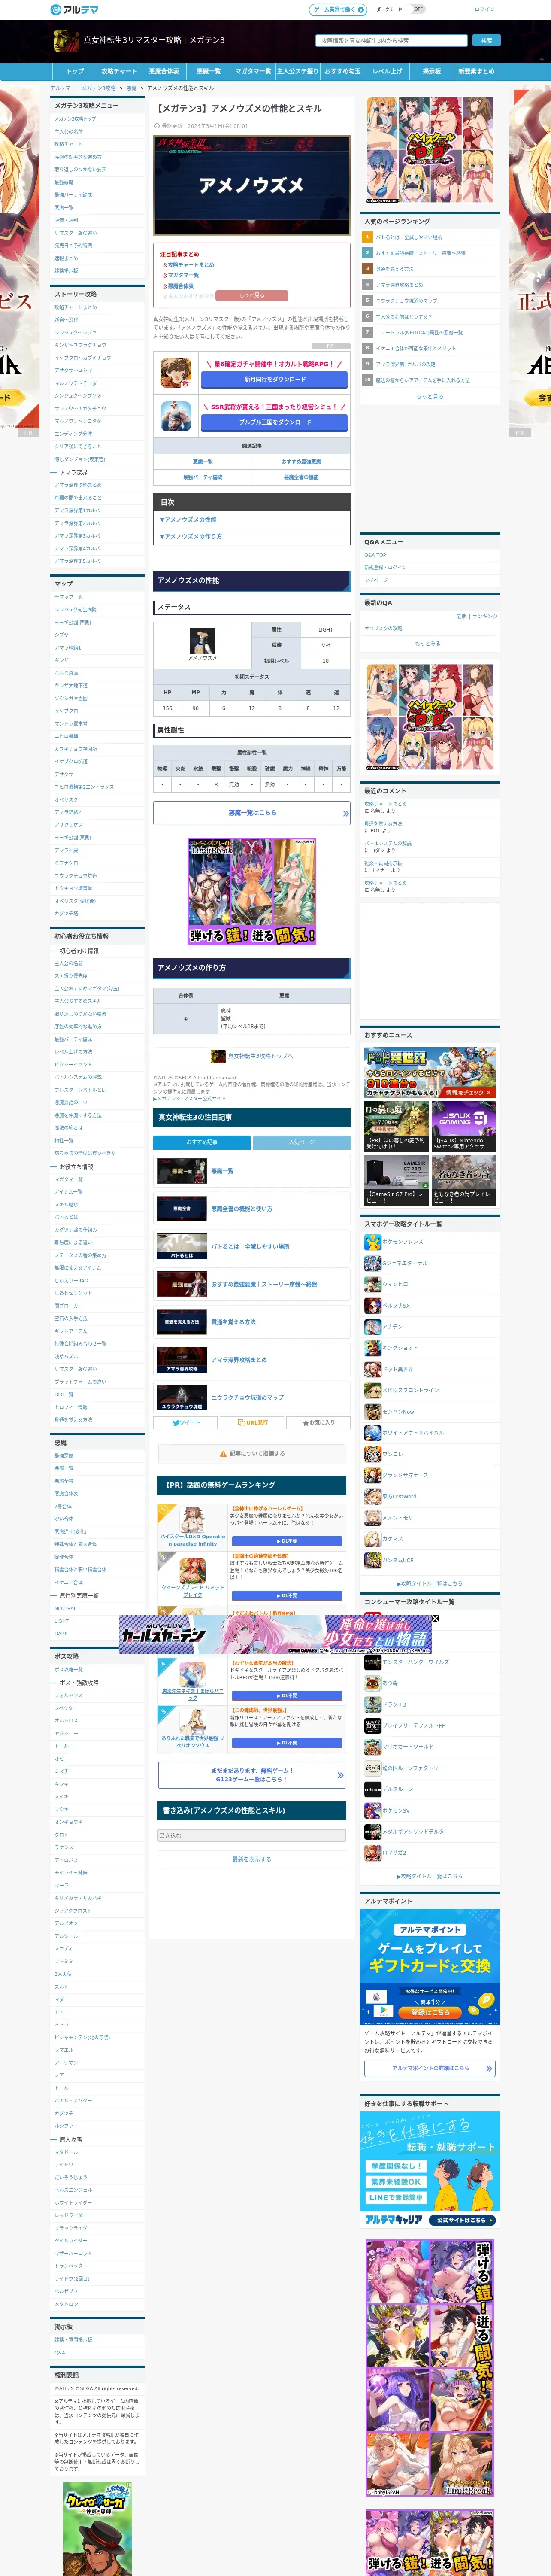
Task: Open the ウィンヒロ app icon
Action: point(373,1284)
